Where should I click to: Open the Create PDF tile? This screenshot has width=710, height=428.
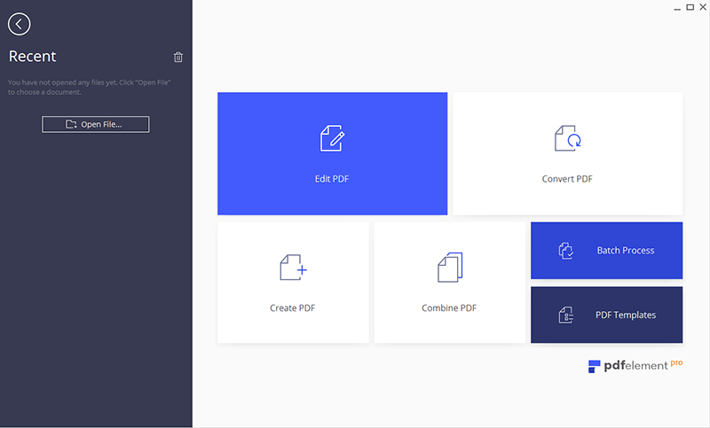(x=293, y=283)
